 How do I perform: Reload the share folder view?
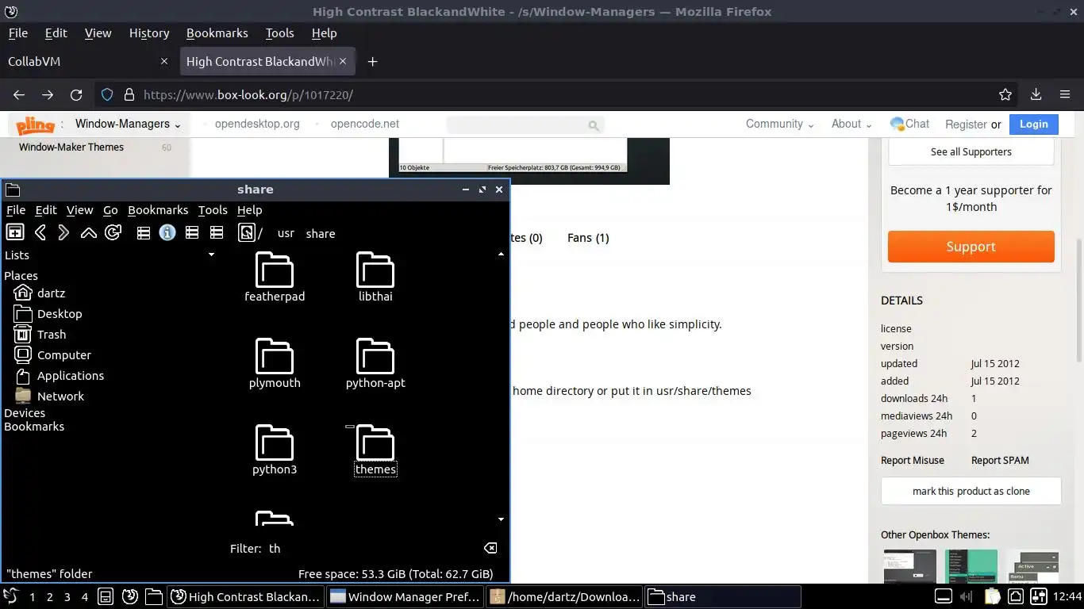pos(113,232)
